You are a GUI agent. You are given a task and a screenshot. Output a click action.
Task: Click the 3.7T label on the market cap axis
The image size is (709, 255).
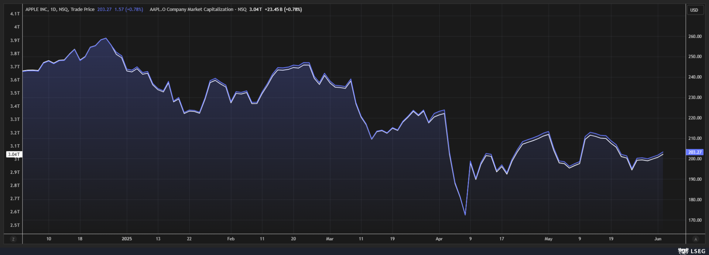click(15, 67)
